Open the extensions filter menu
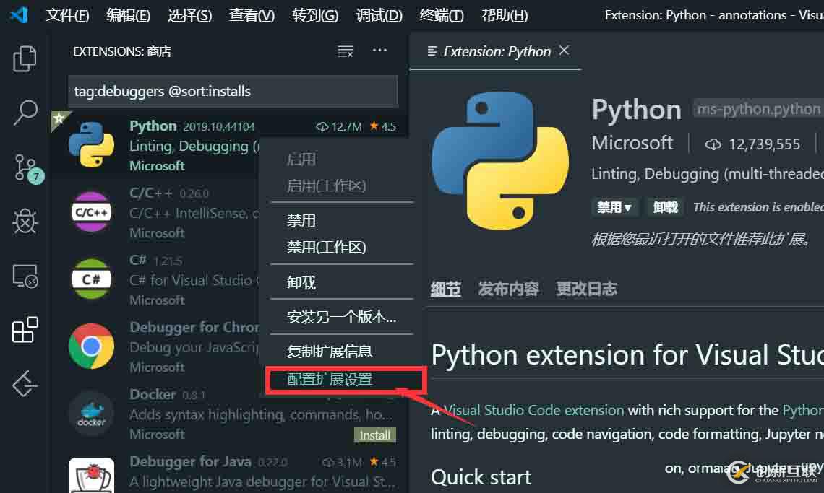The height and width of the screenshot is (493, 824). 346,51
